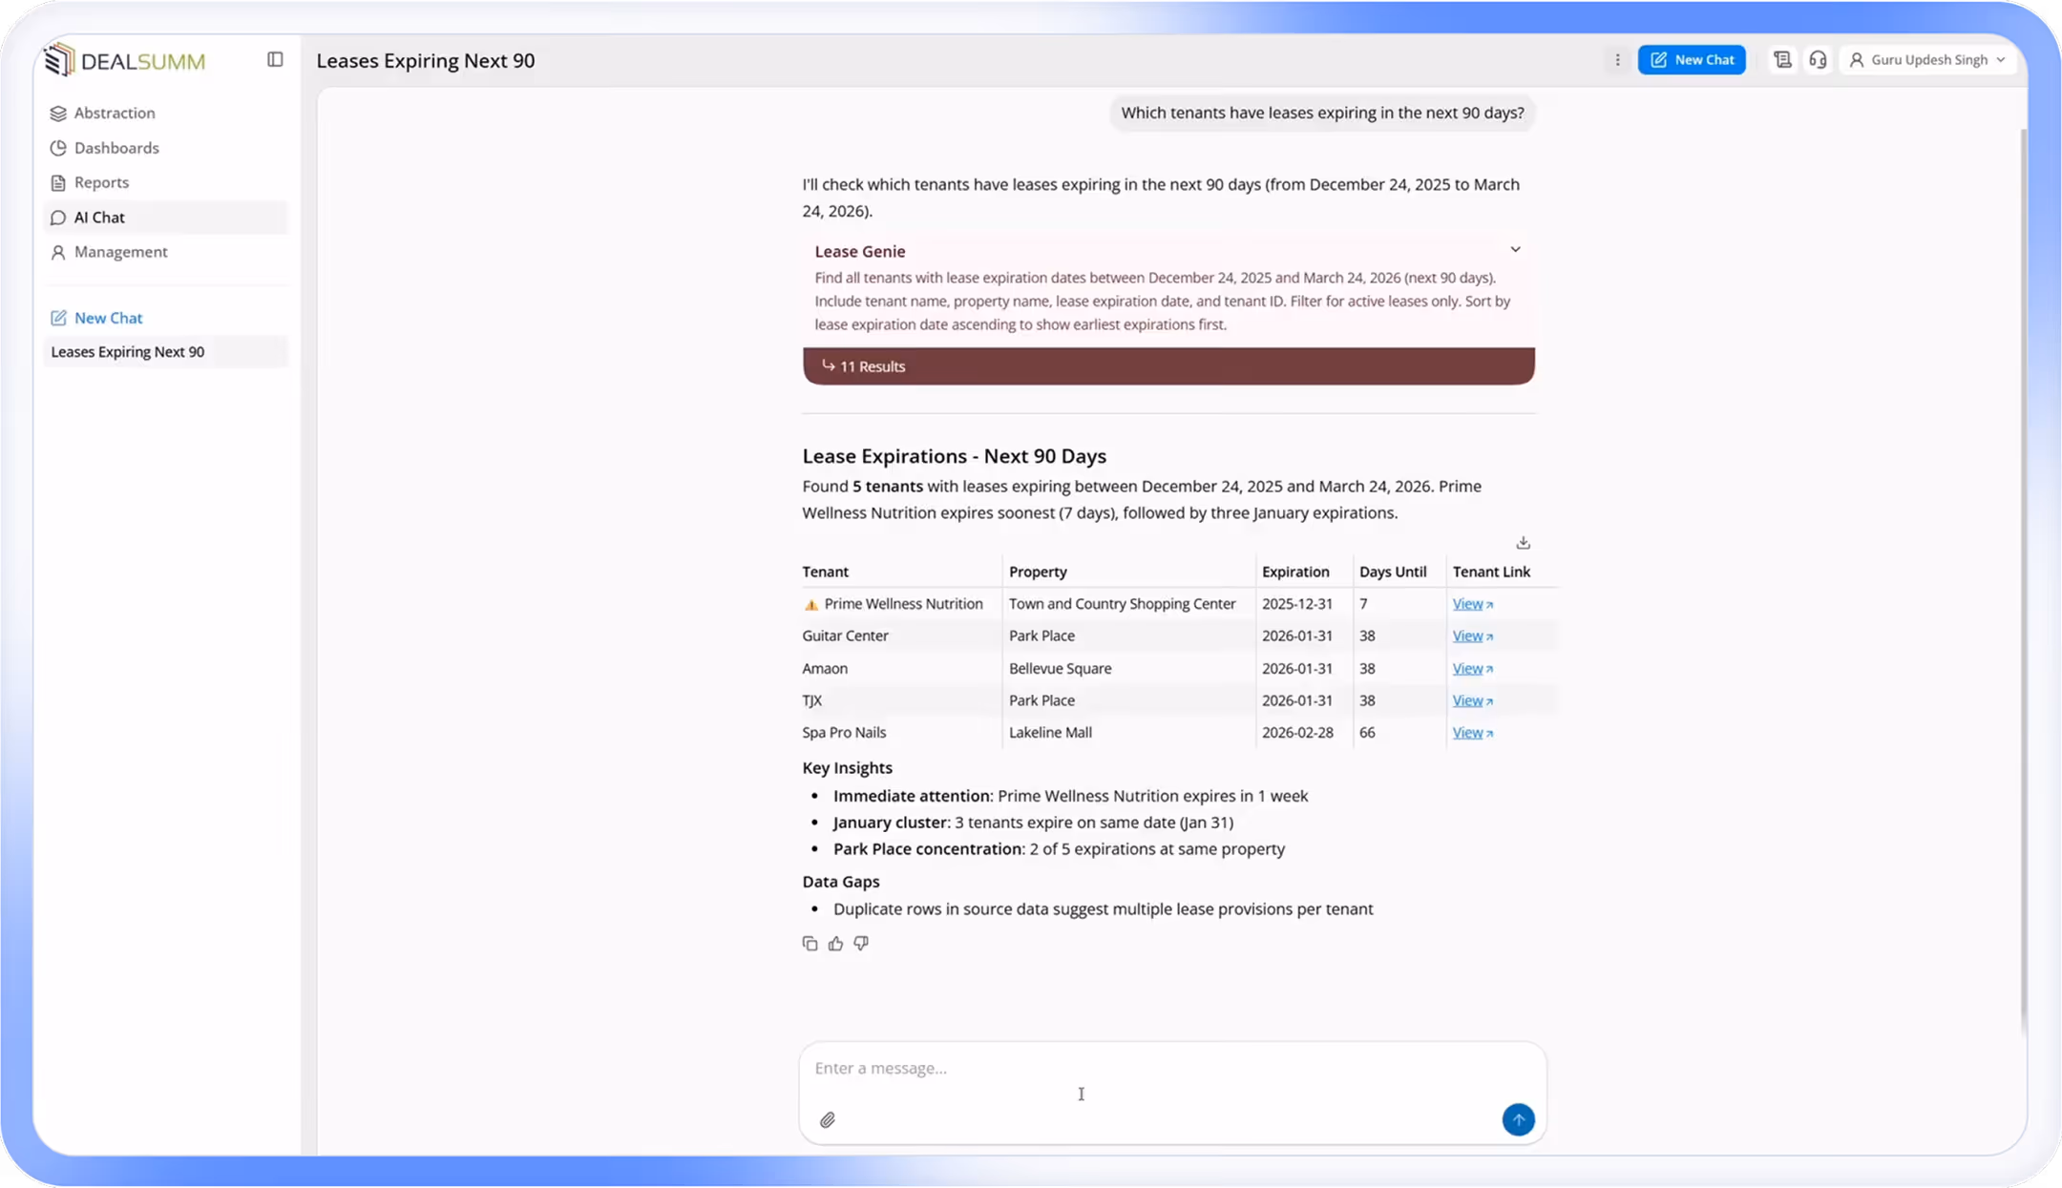Click the headset support icon
This screenshot has width=2062, height=1188.
click(x=1818, y=60)
